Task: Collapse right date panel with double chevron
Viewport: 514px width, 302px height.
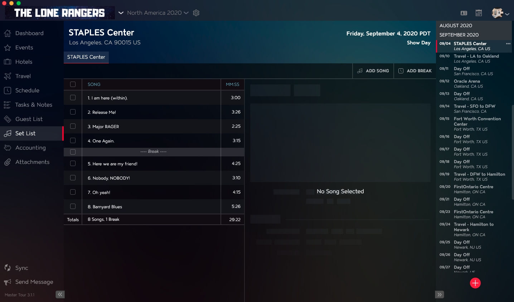Action: pyautogui.click(x=440, y=294)
